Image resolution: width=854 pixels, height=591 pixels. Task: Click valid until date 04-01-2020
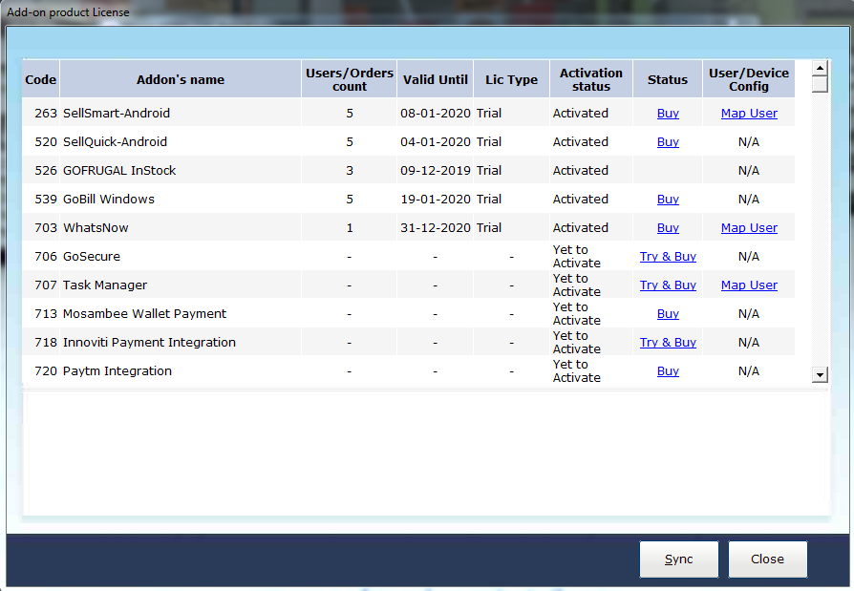pos(436,142)
